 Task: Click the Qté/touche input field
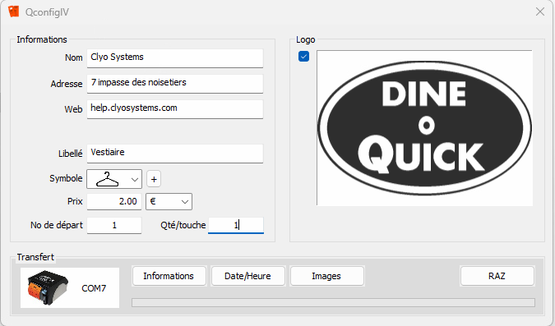236,225
